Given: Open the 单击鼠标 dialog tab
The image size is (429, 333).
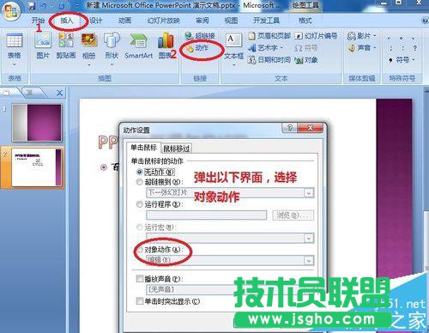Looking at the screenshot, I should point(143,148).
